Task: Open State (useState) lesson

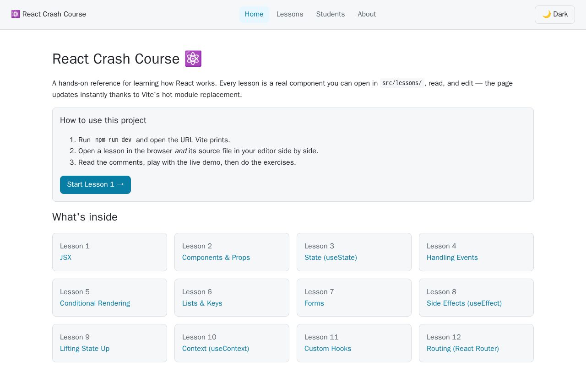Action: (331, 258)
